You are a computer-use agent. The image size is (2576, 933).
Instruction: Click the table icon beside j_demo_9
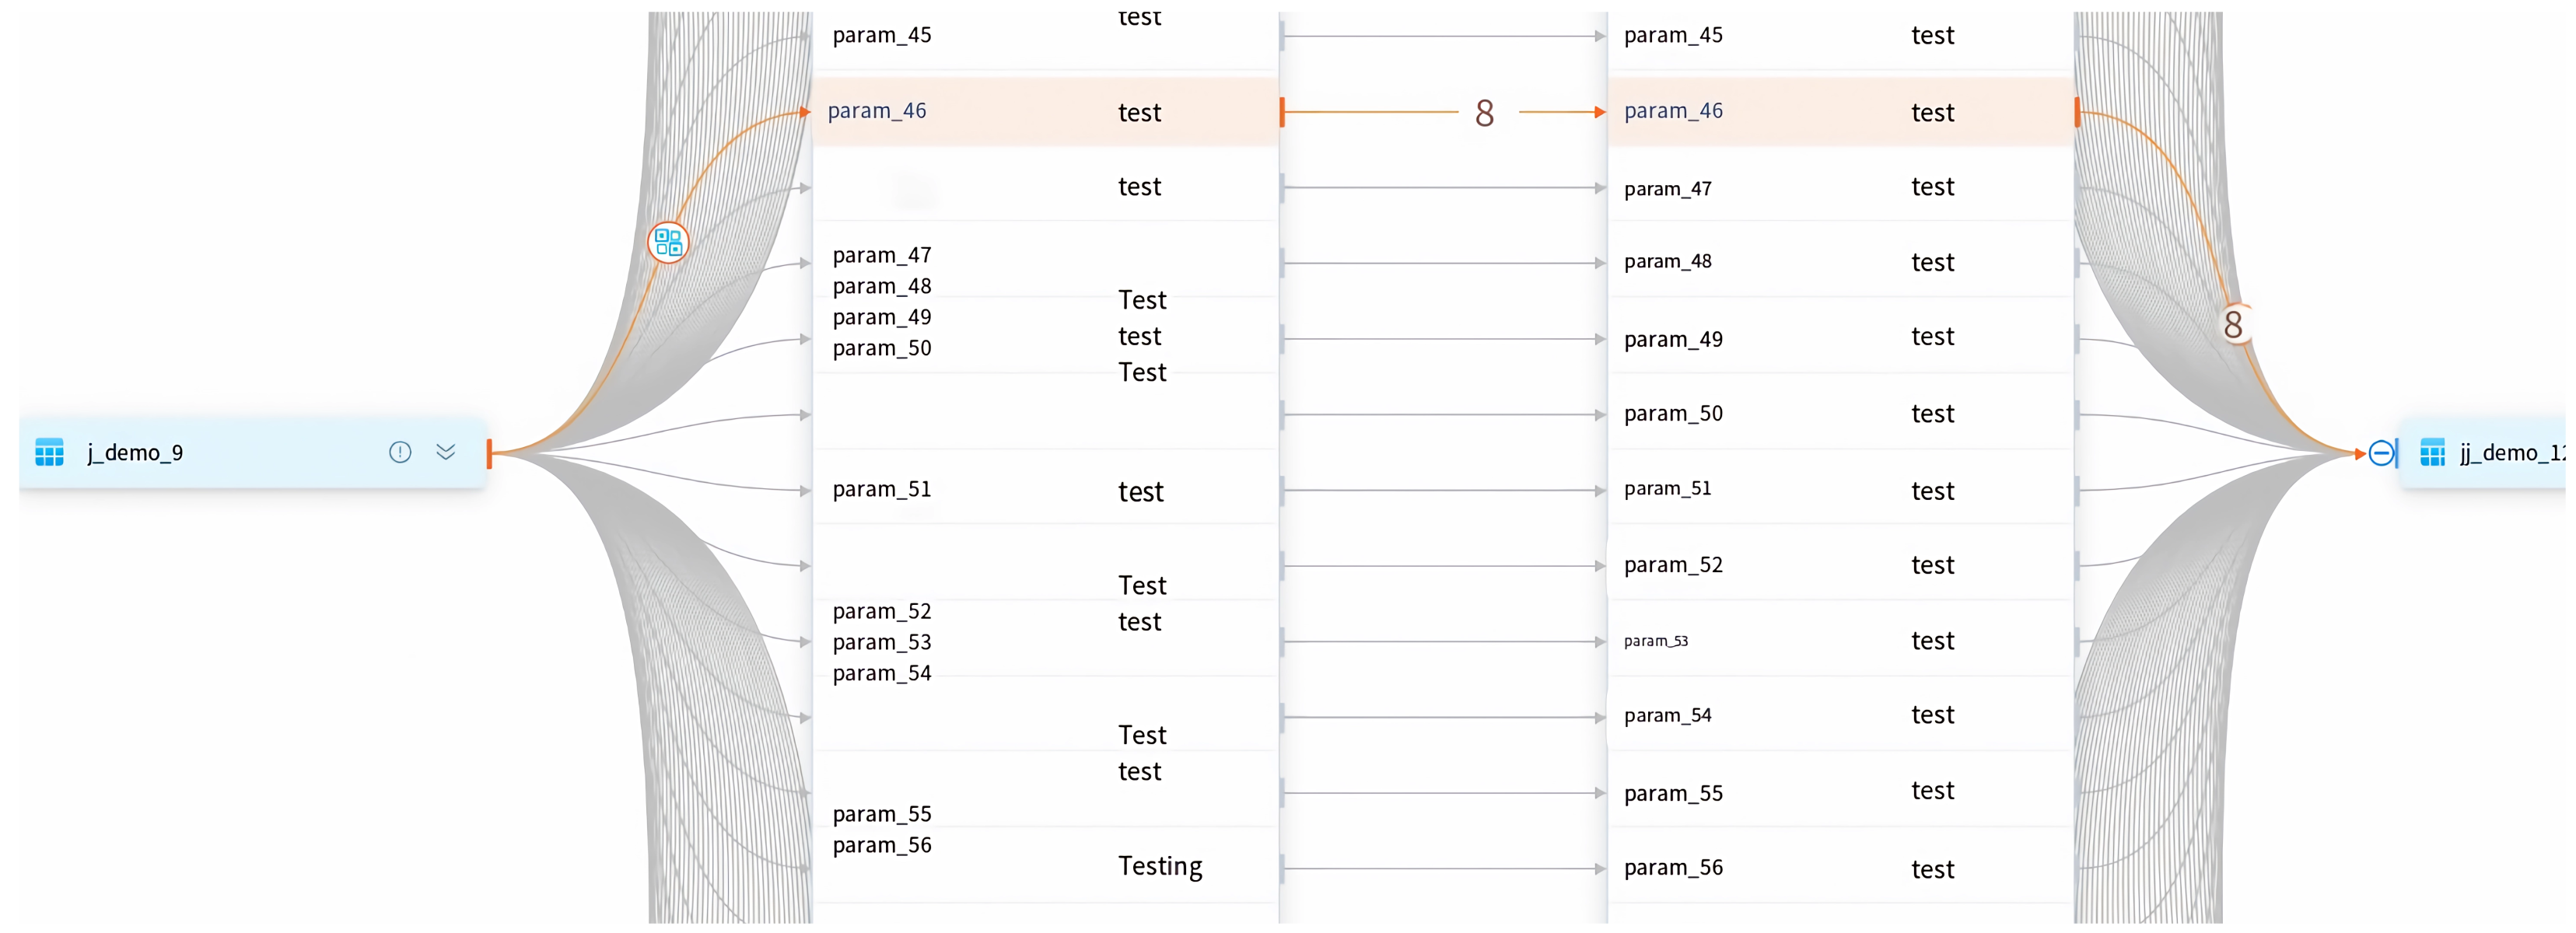coord(49,453)
